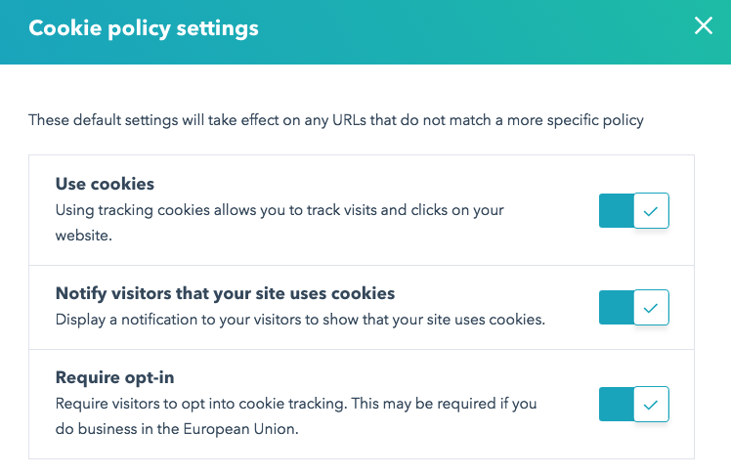This screenshot has width=731, height=476.
Task: Click empty area of the teal header bar
Action: (469, 29)
